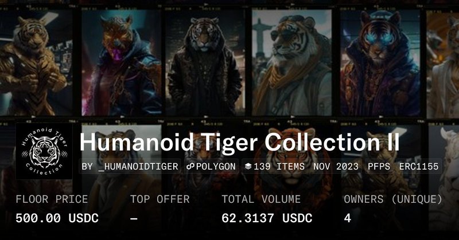Open the sunglasses tiger with Christ statue
This screenshot has height=240, width=459.
[x=292, y=62]
